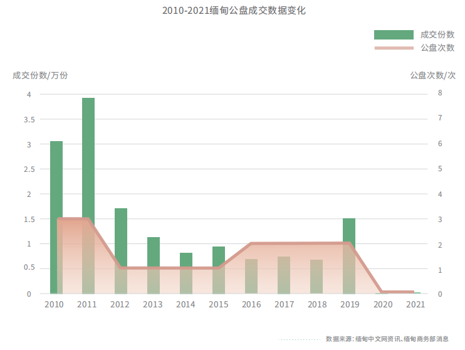Click left axis value 2.5
465x350 pixels.
29,169
